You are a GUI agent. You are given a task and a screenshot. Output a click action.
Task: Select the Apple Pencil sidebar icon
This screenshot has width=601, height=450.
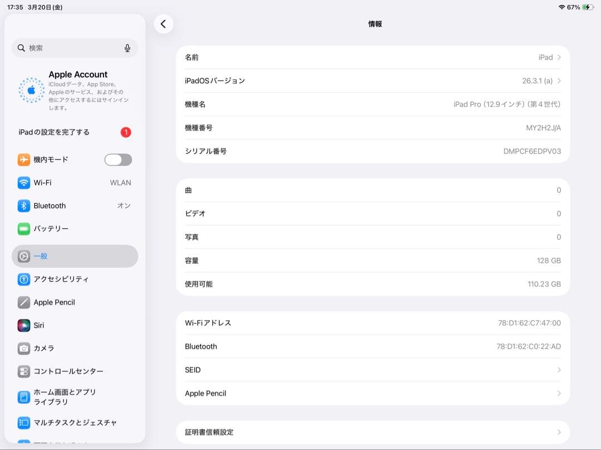(23, 302)
